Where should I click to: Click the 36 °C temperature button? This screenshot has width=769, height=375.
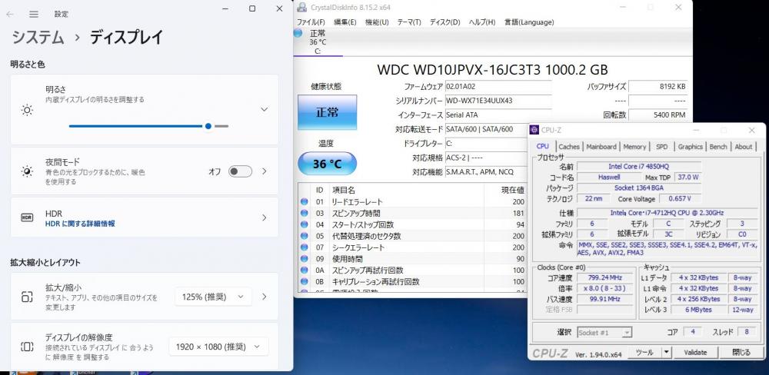tap(327, 164)
